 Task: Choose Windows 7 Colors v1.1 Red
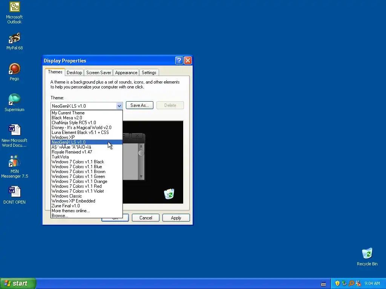(x=86, y=186)
